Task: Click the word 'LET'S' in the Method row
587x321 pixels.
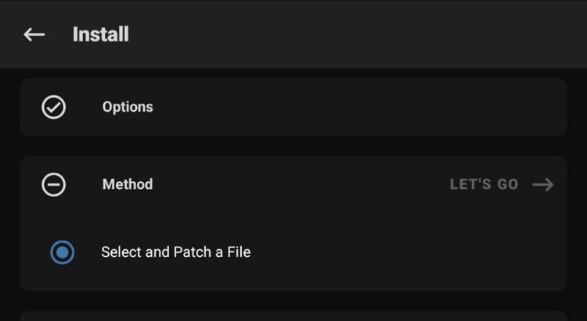Action: coord(471,184)
